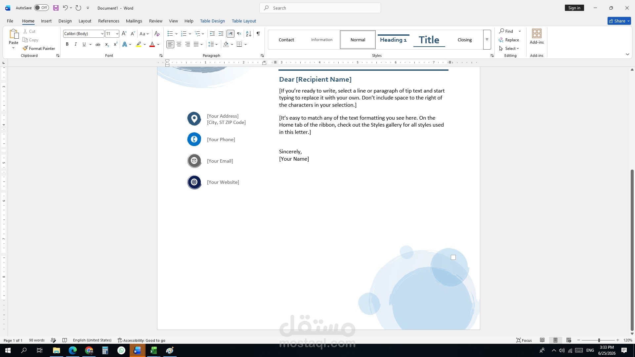Expand the Styles gallery
Image resolution: width=635 pixels, height=357 pixels.
tap(487, 40)
